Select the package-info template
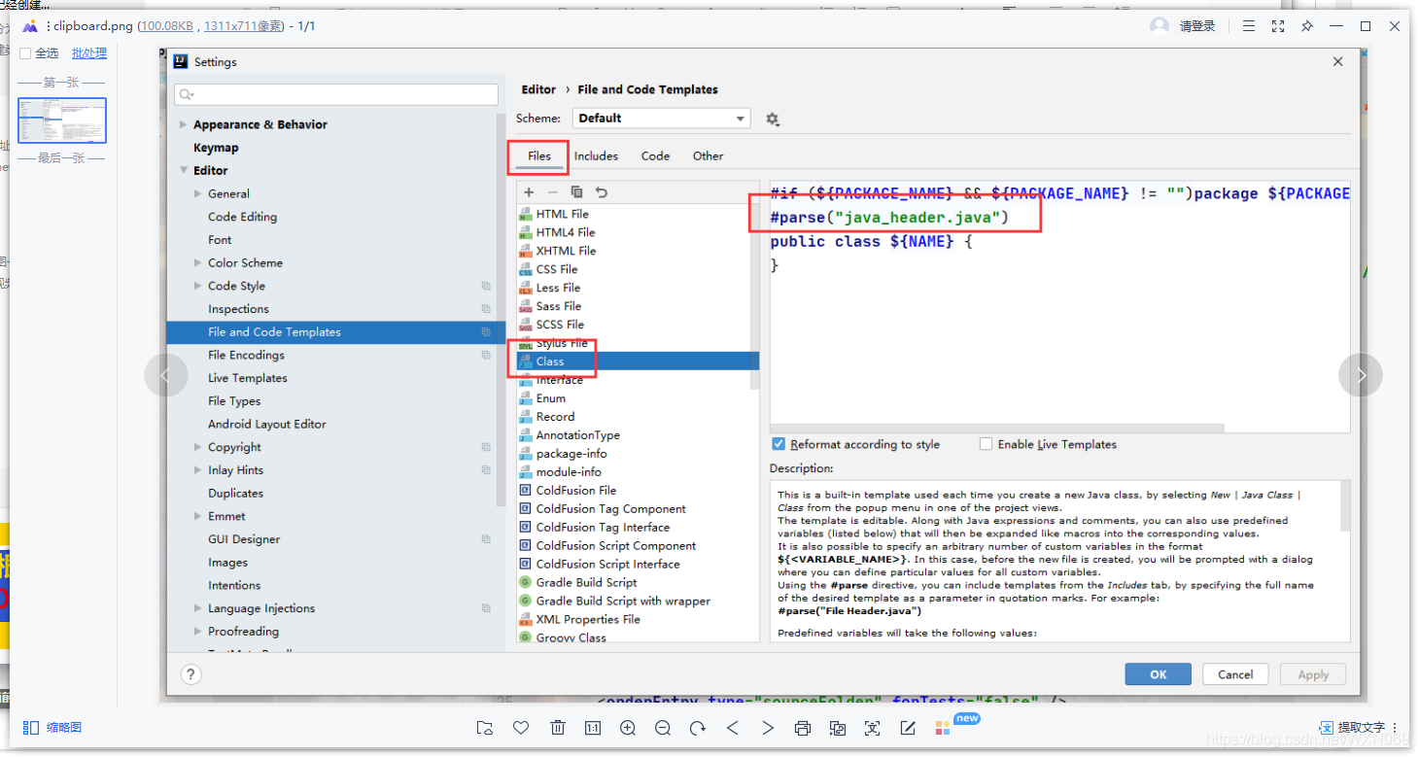The width and height of the screenshot is (1419, 757). [x=571, y=454]
